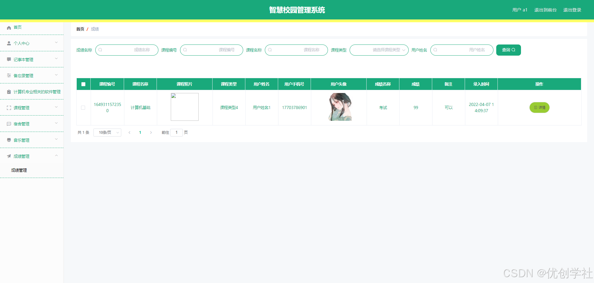Click search icon in 课程名称 field
The image size is (594, 283).
click(x=270, y=50)
